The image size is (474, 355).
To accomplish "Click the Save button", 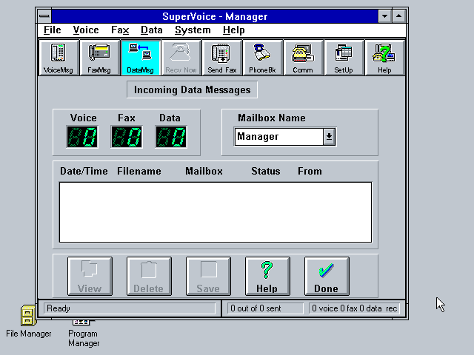I will (208, 276).
